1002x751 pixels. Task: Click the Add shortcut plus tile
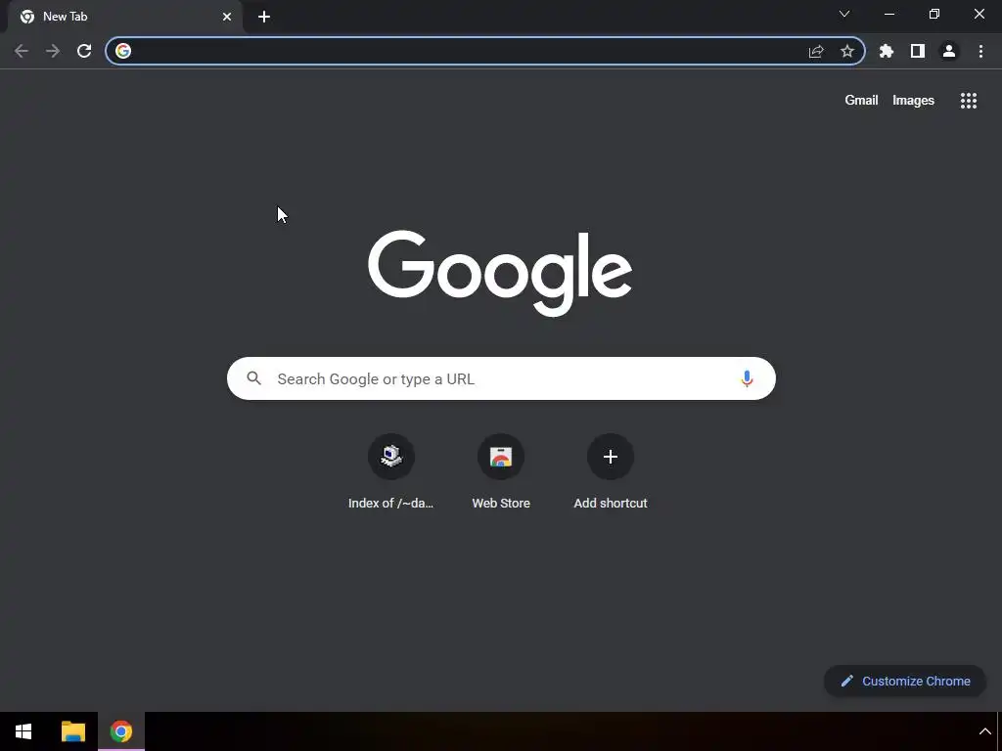pos(611,472)
